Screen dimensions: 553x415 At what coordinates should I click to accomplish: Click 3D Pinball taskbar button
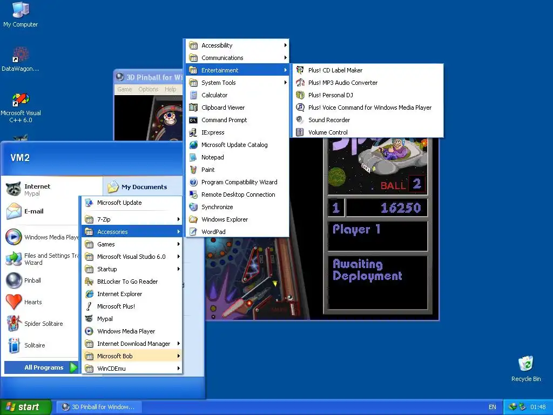(x=98, y=407)
